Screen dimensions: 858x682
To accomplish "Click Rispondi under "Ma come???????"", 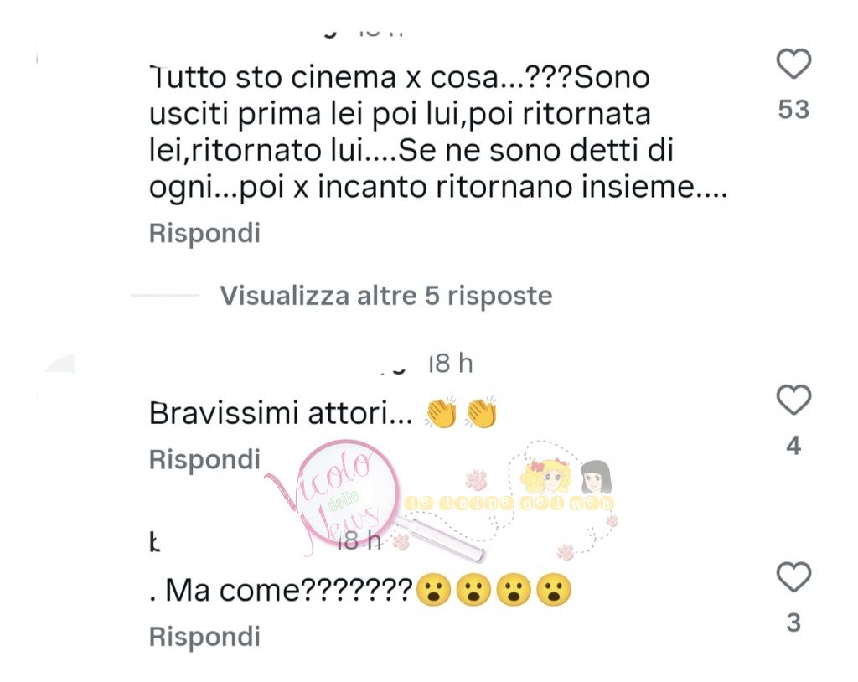I will click(204, 637).
